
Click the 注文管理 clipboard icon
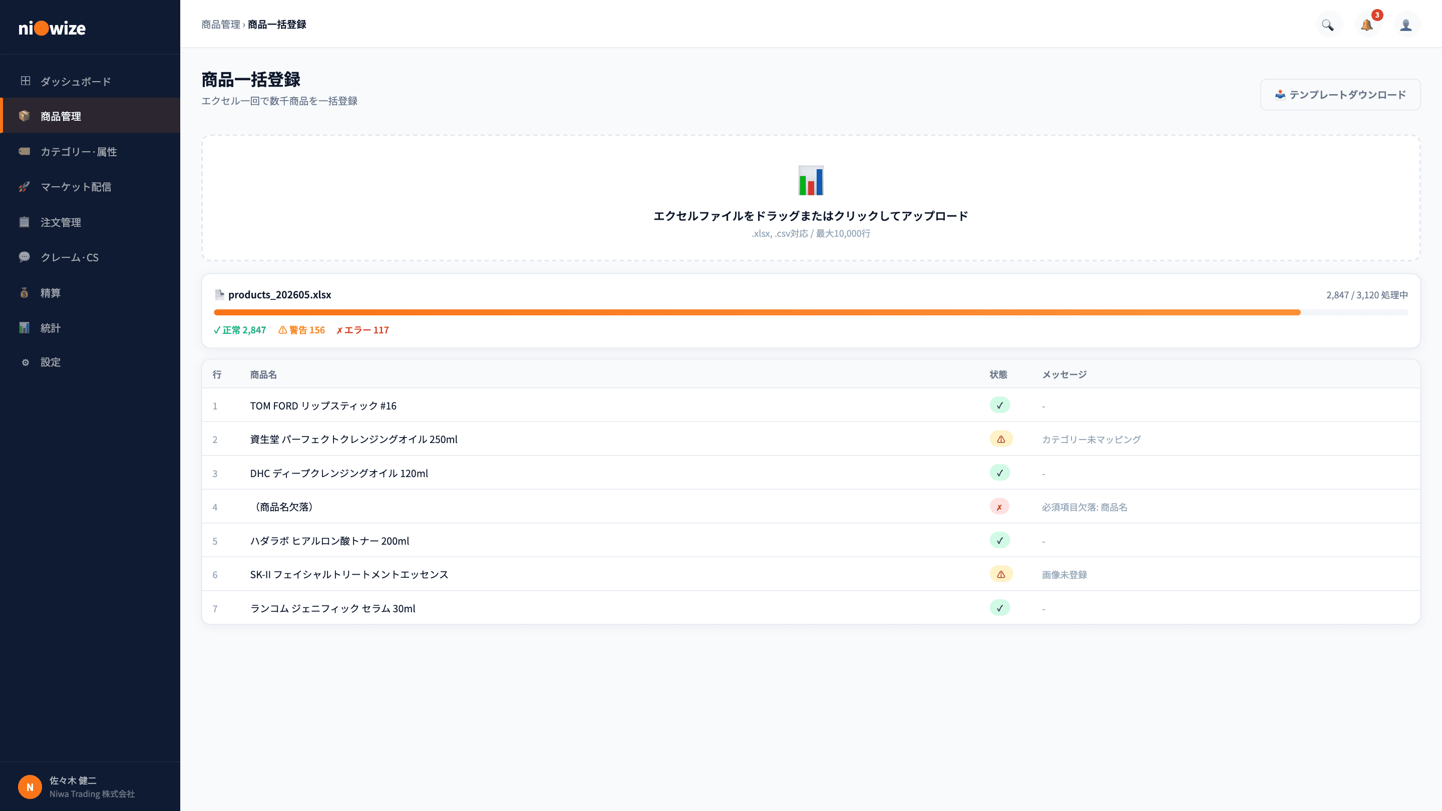point(24,222)
